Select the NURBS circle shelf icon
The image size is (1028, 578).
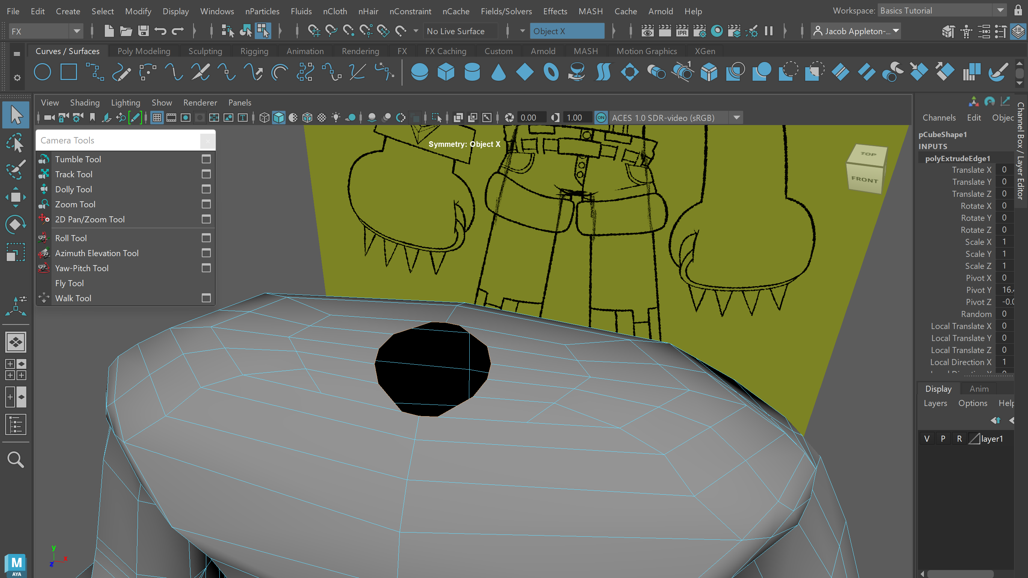42,72
